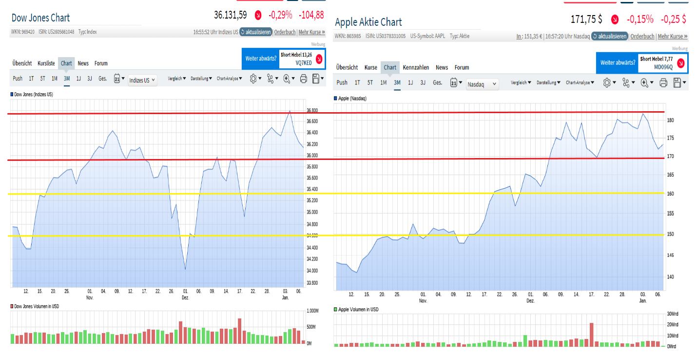Switch to the Kennzahlen tab for Apple
697x357 pixels.
416,67
